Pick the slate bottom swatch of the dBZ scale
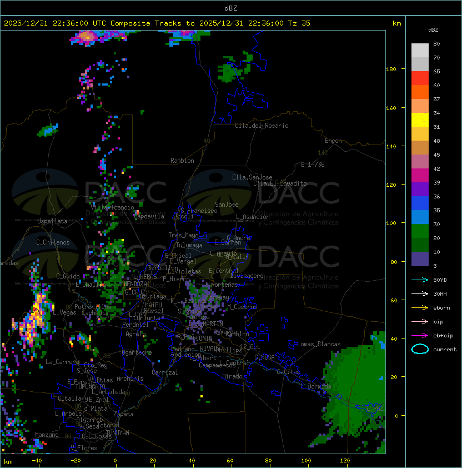 point(420,259)
